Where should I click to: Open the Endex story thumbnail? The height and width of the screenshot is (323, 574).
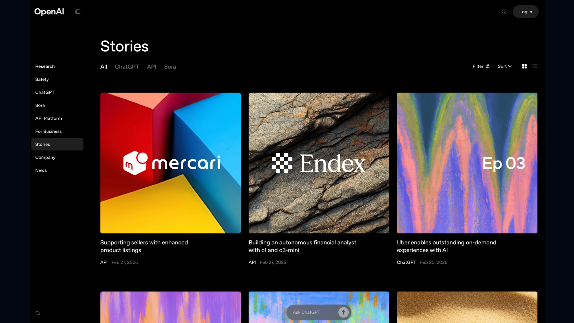(x=319, y=163)
